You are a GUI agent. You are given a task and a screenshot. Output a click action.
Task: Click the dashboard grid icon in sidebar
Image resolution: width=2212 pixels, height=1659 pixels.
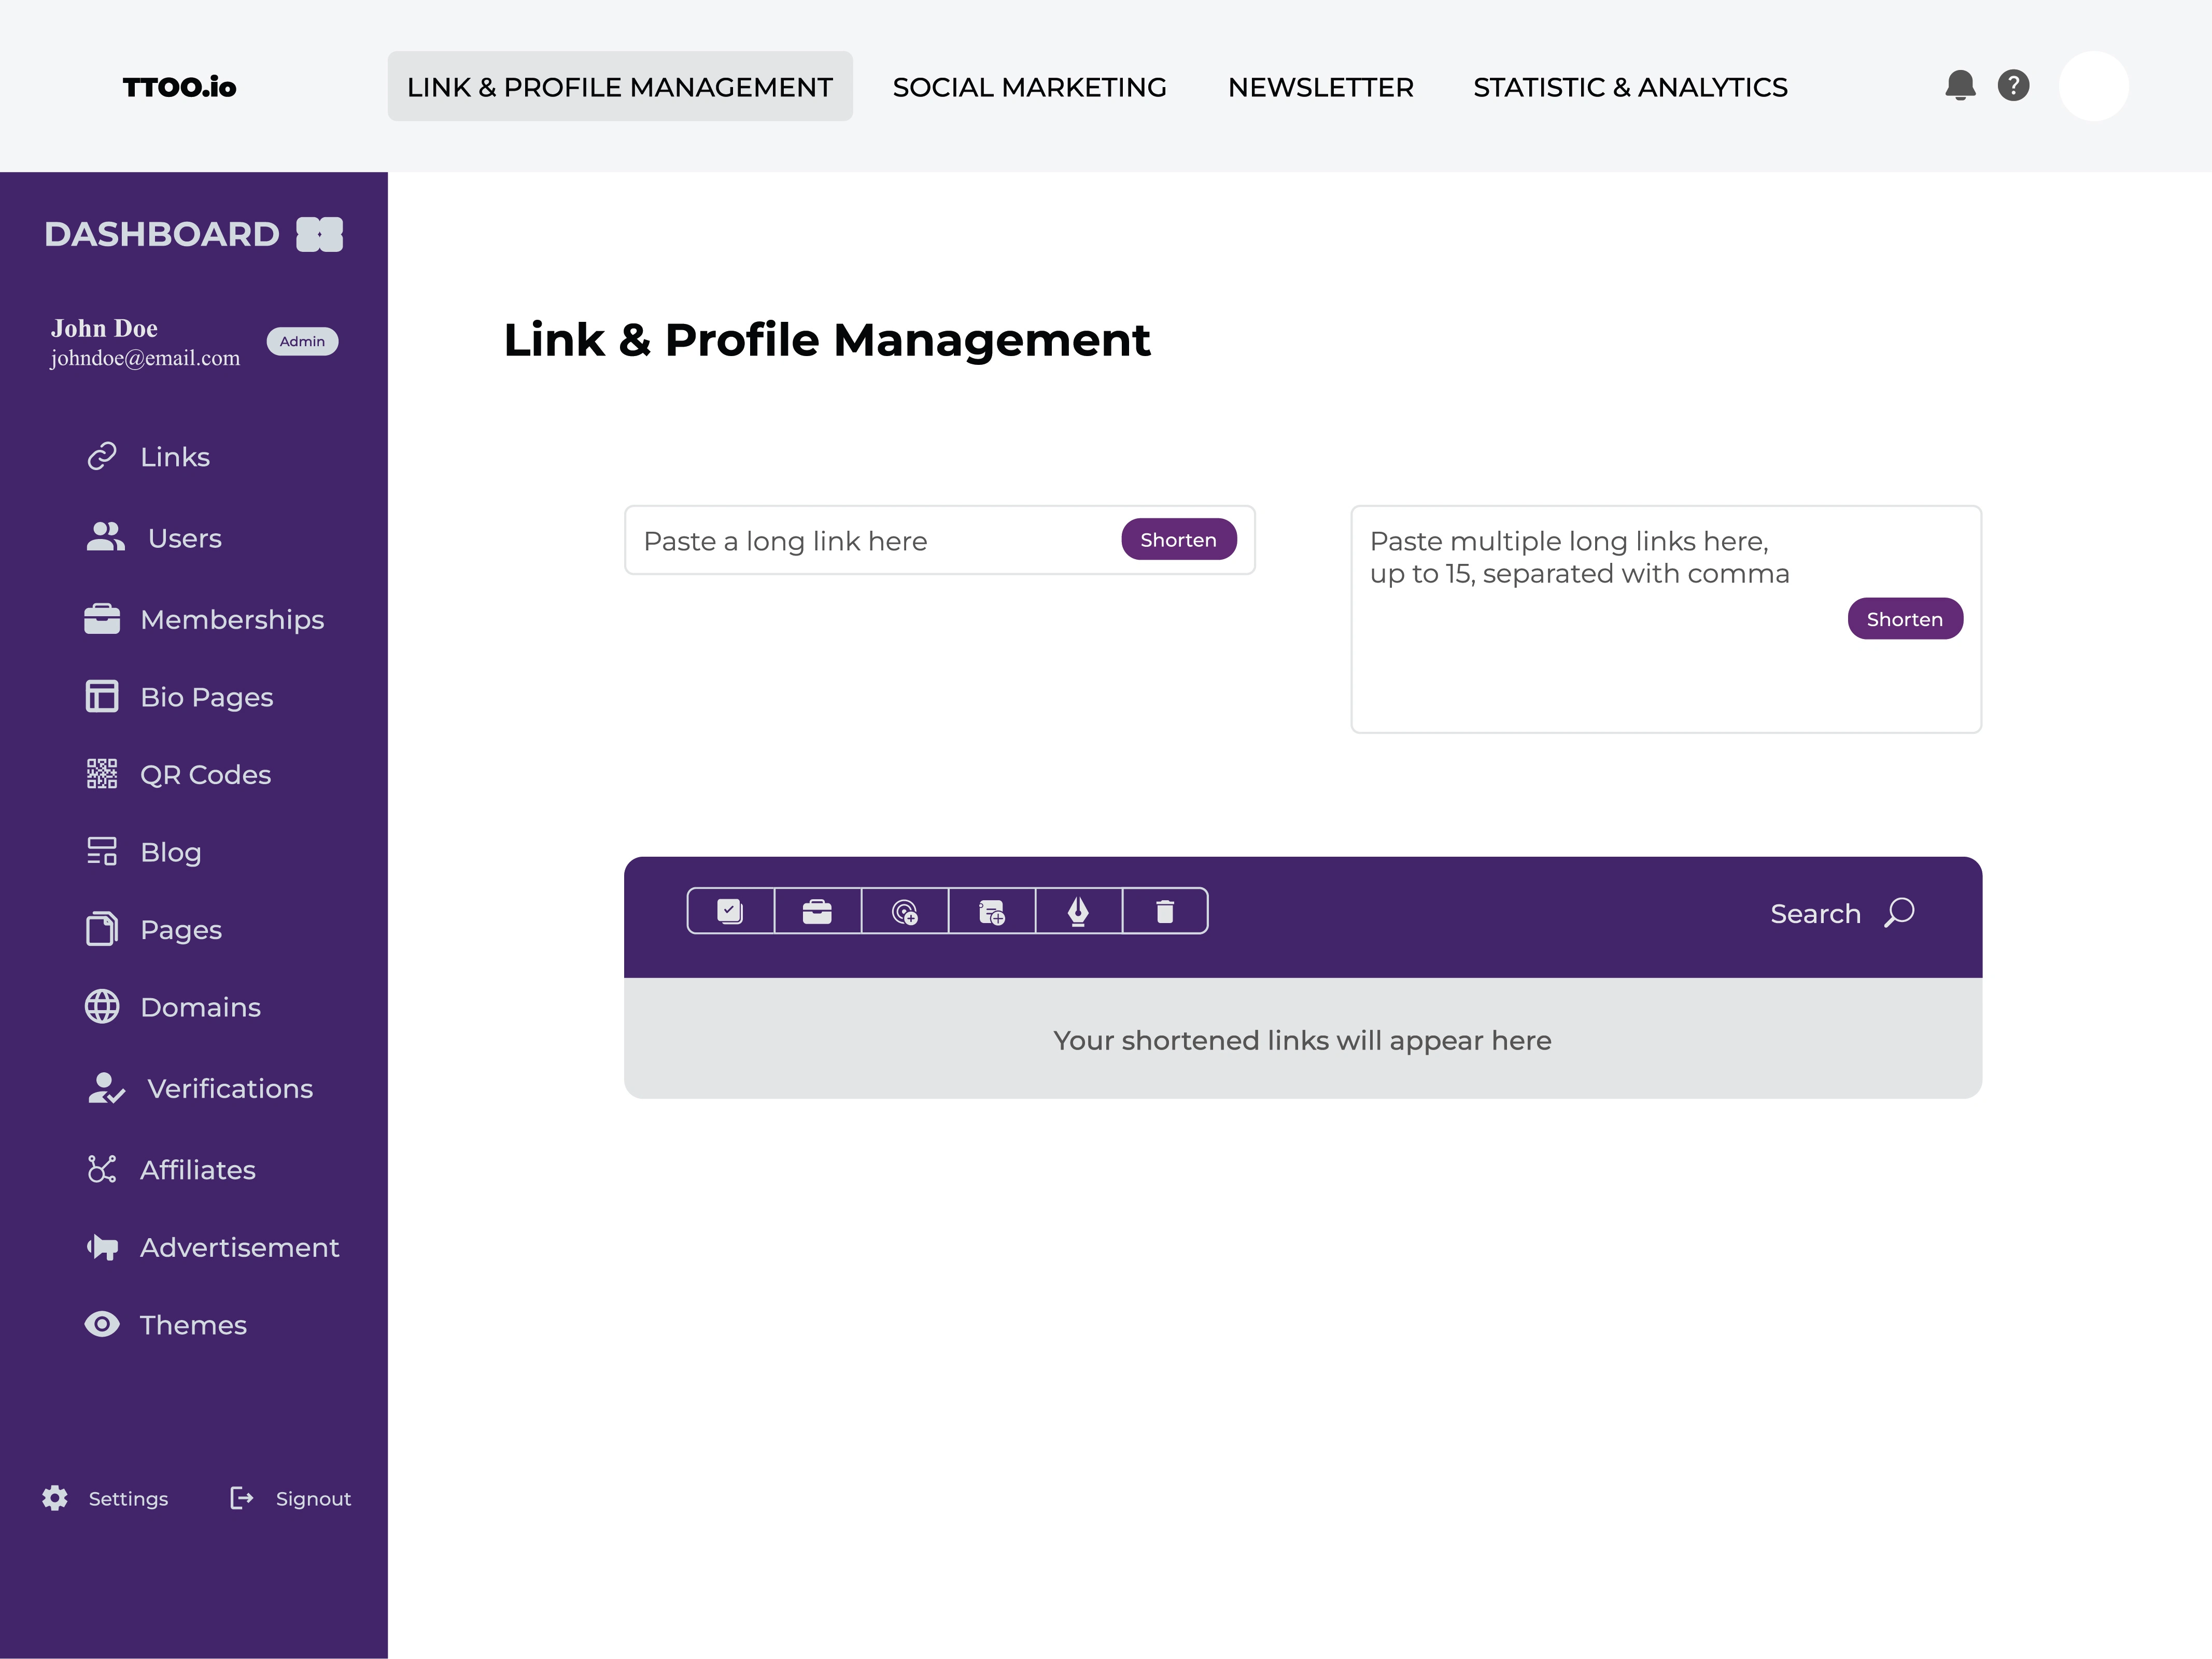(x=319, y=234)
